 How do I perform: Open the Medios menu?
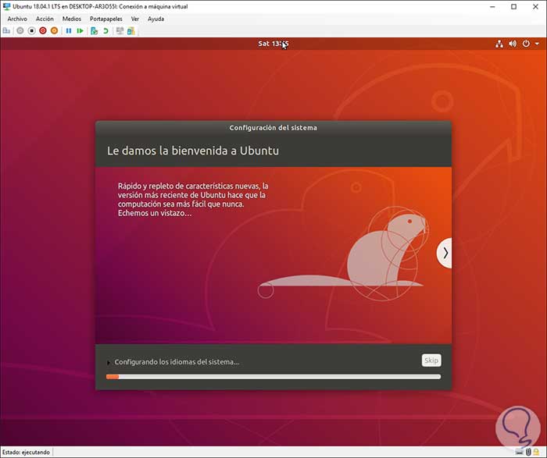72,19
